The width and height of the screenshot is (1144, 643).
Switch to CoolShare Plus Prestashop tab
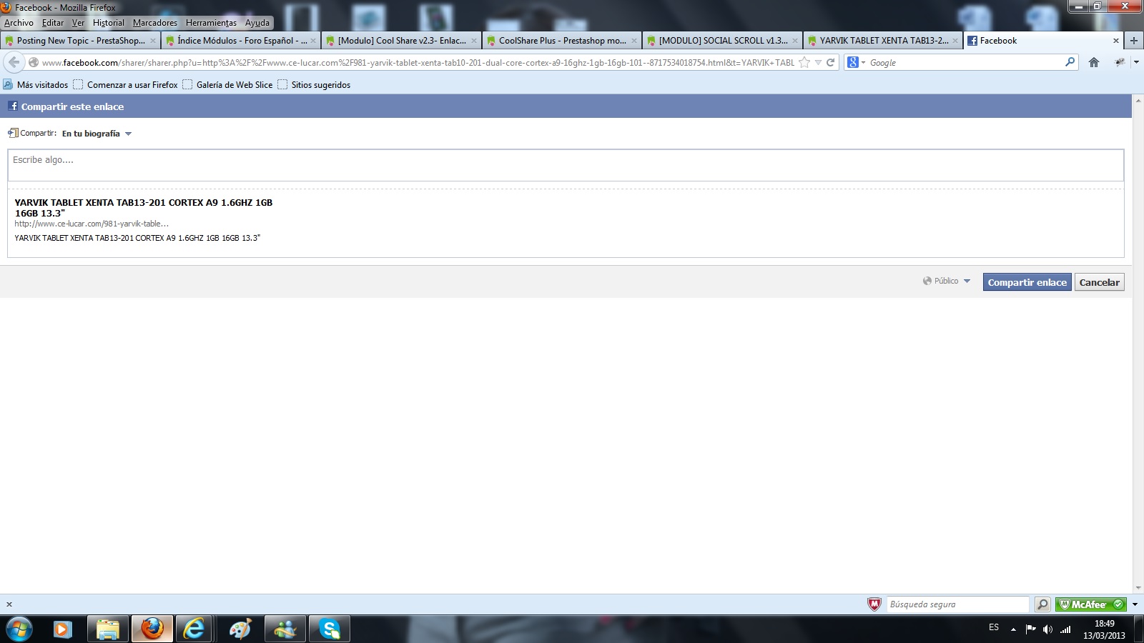coord(562,41)
